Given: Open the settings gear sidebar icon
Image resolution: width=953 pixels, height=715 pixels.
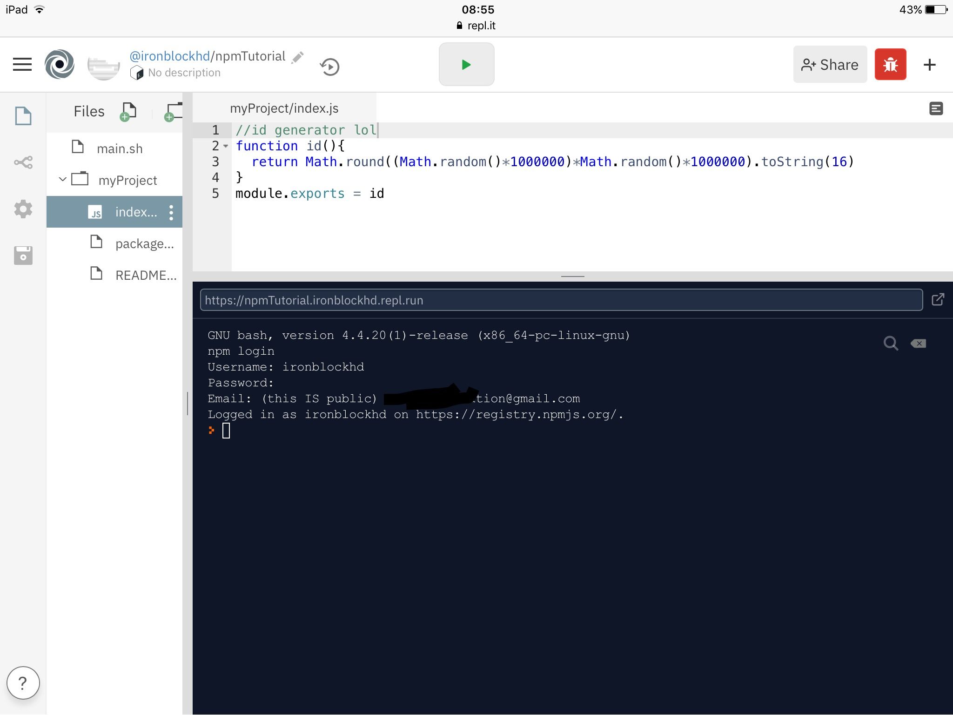Looking at the screenshot, I should 23,209.
